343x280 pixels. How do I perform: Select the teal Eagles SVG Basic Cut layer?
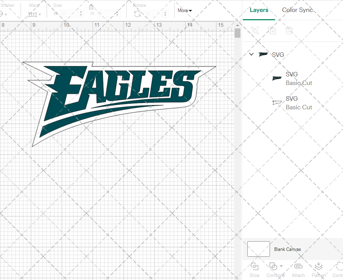[293, 78]
